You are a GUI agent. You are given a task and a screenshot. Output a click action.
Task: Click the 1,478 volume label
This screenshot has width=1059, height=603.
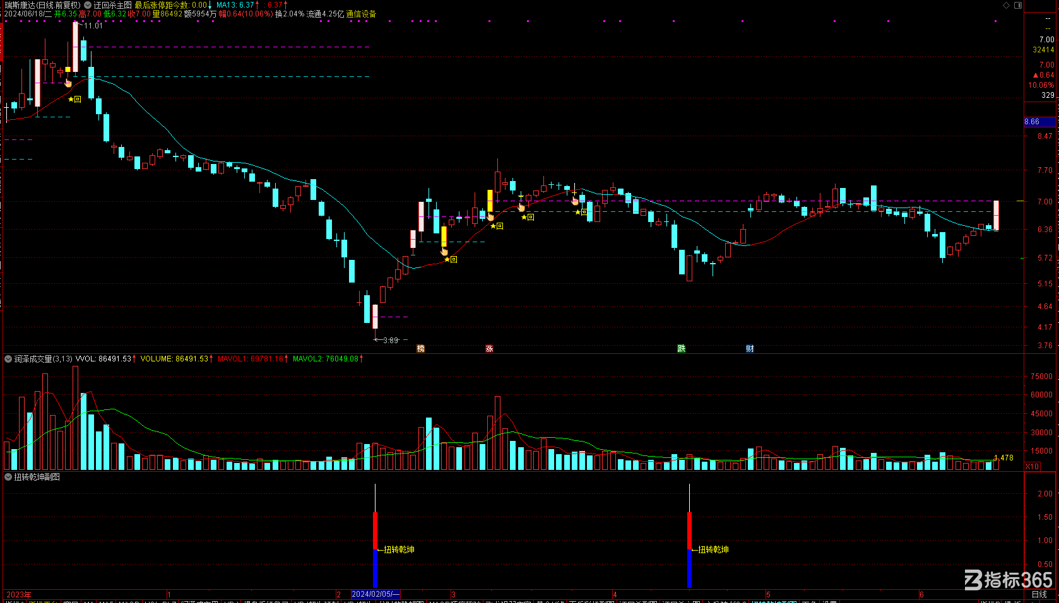point(1003,458)
